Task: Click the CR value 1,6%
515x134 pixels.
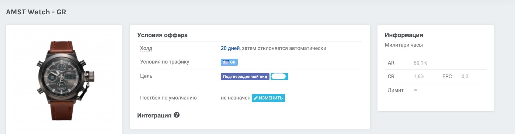Action: tap(419, 76)
